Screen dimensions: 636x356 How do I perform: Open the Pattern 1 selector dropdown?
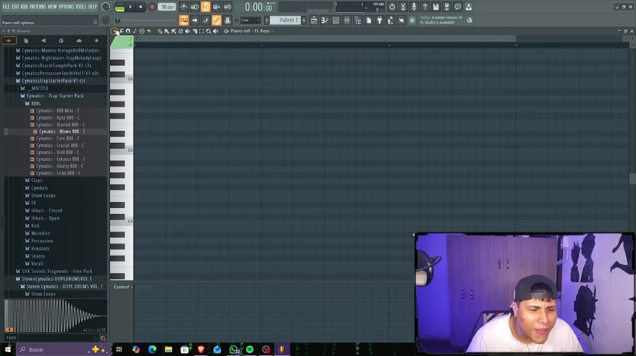(285, 20)
